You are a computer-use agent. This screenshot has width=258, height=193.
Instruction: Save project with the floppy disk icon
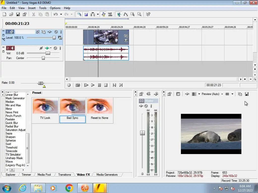pyautogui.click(x=18, y=14)
